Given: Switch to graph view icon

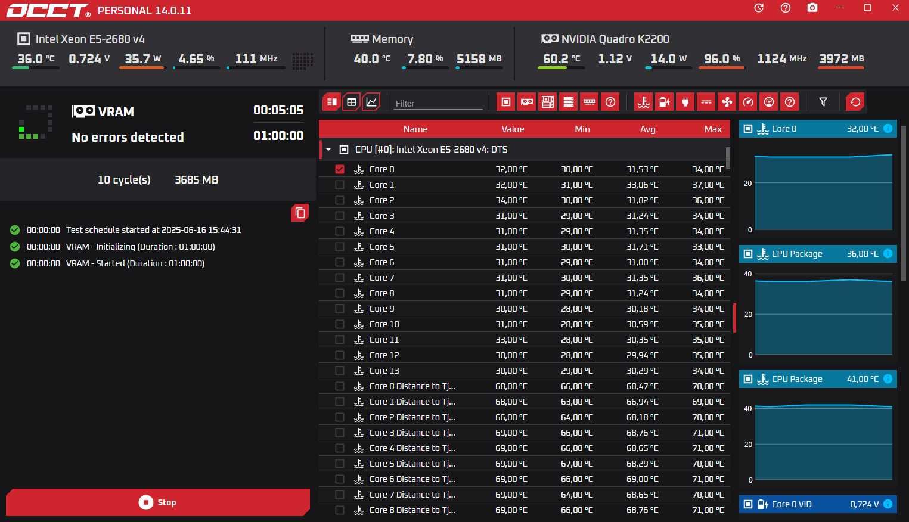Looking at the screenshot, I should (x=371, y=102).
